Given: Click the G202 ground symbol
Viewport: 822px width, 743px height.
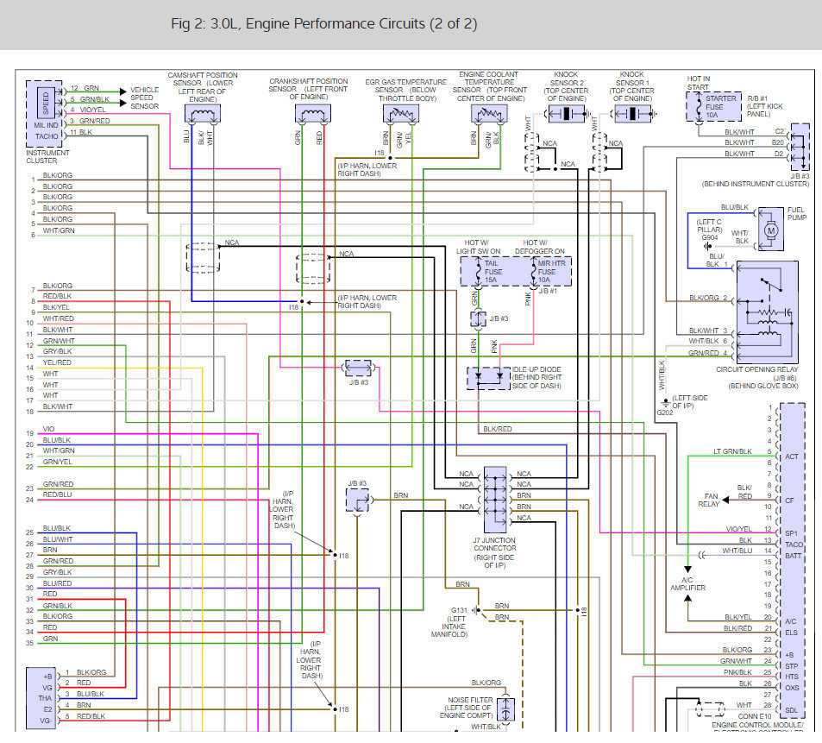Looking at the screenshot, I should pyautogui.click(x=665, y=403).
